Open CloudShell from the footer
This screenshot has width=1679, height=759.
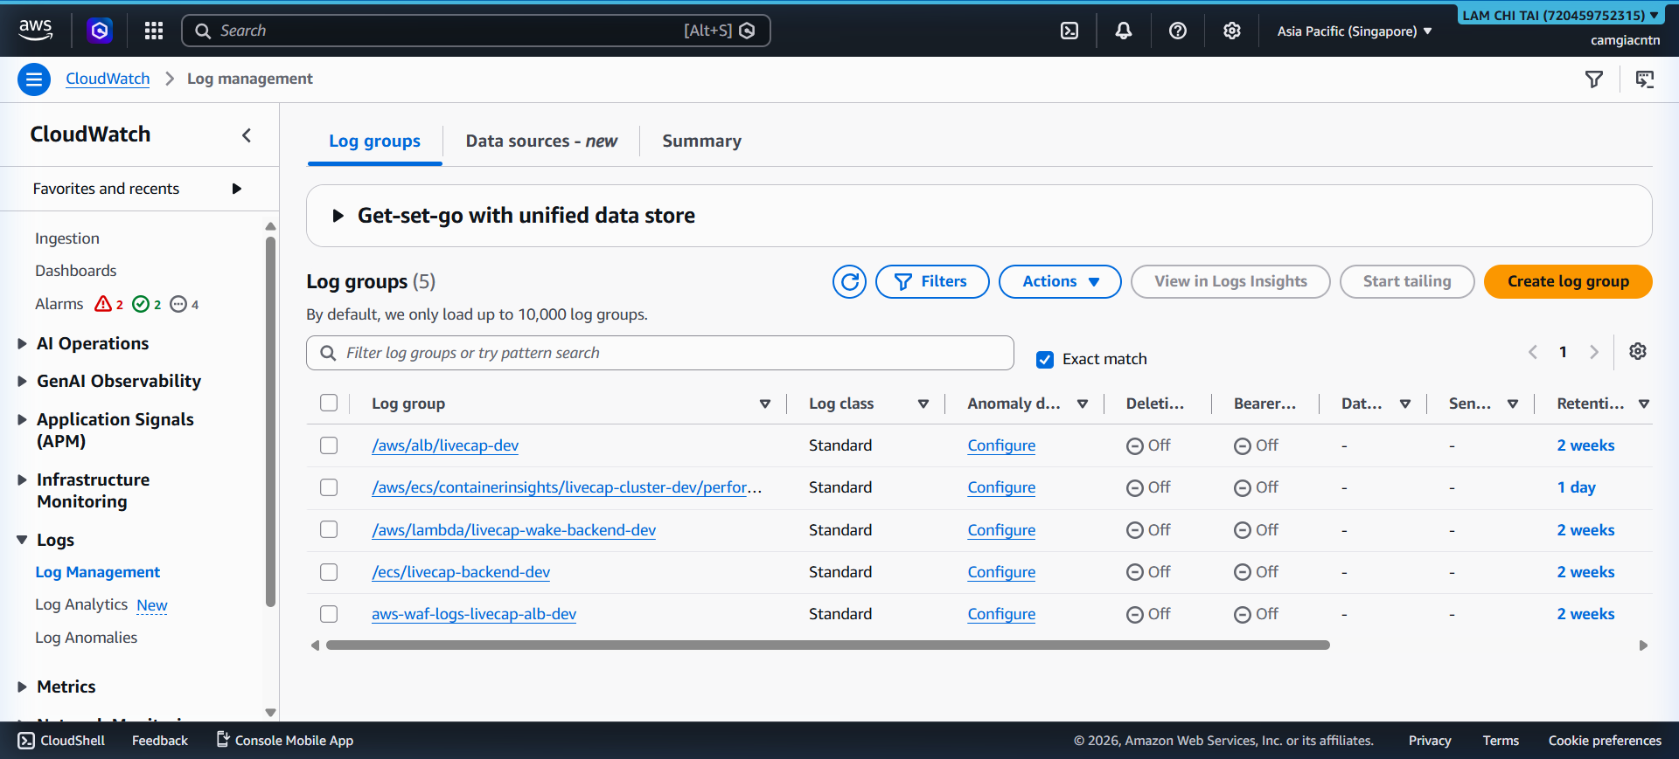[61, 741]
